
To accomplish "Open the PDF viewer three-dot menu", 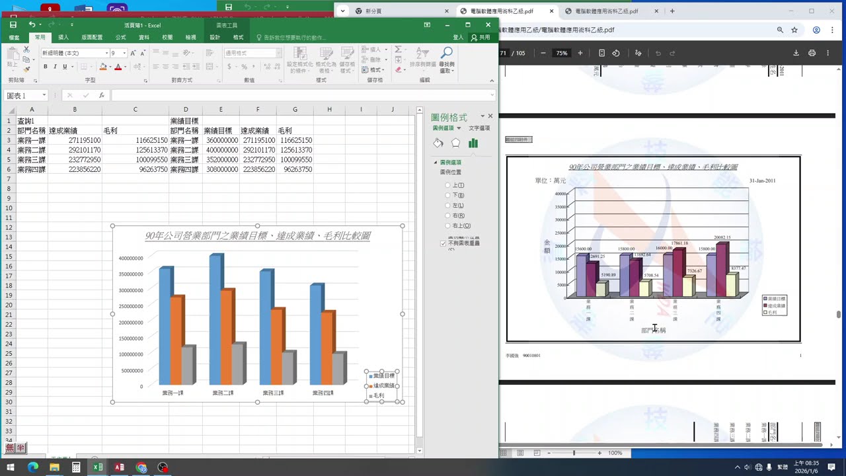I will coord(827,53).
